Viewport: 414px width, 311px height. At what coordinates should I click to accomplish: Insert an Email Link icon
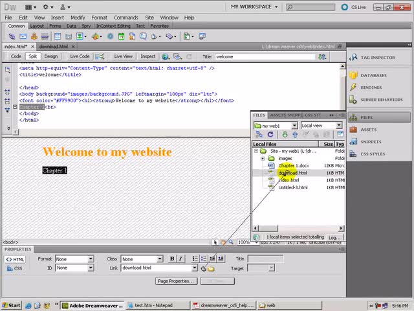click(x=23, y=36)
